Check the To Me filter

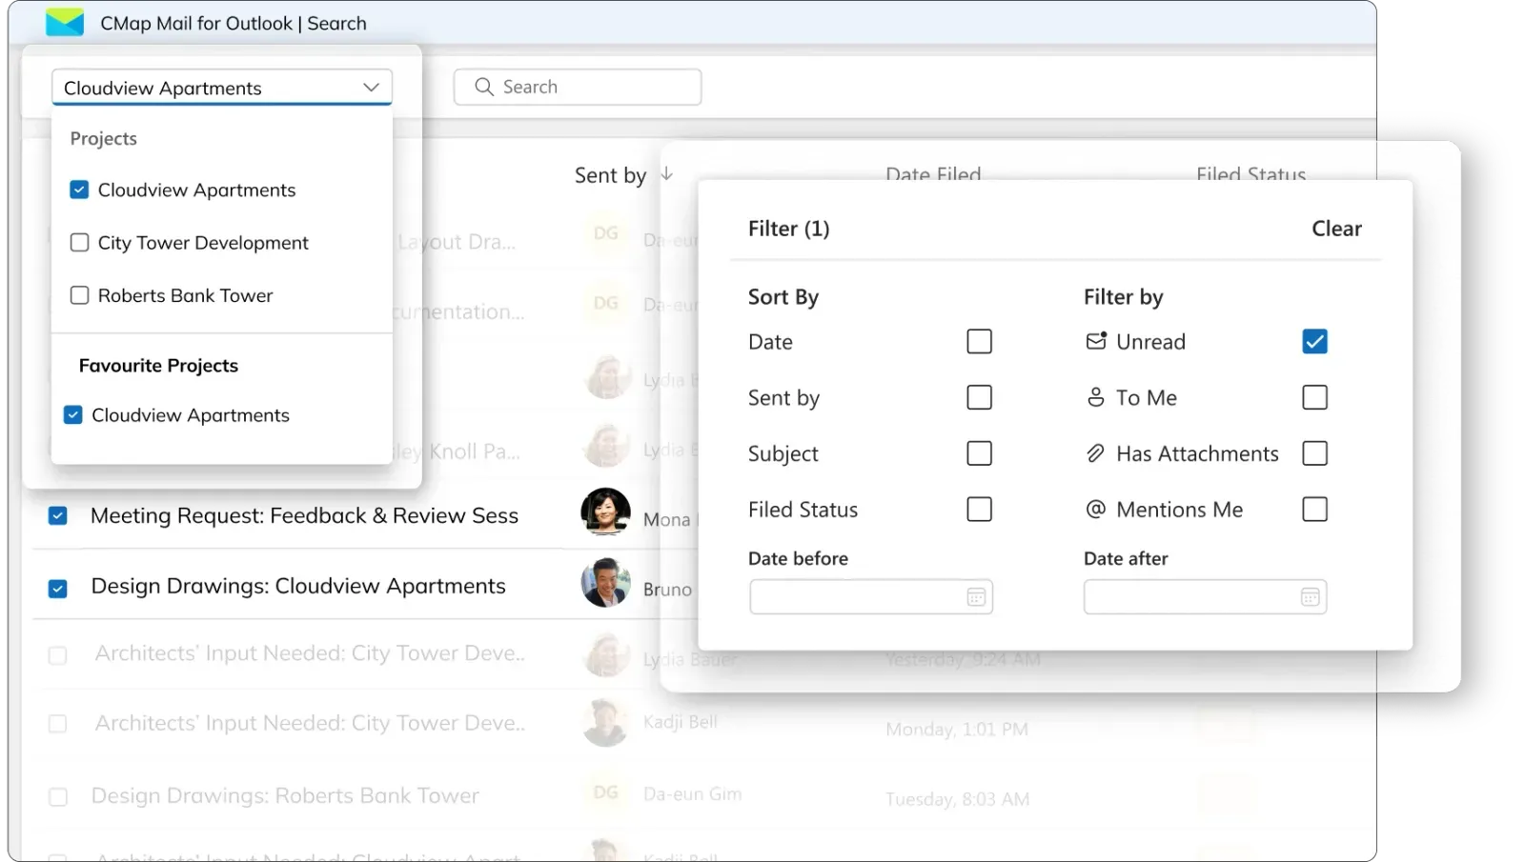(x=1314, y=397)
